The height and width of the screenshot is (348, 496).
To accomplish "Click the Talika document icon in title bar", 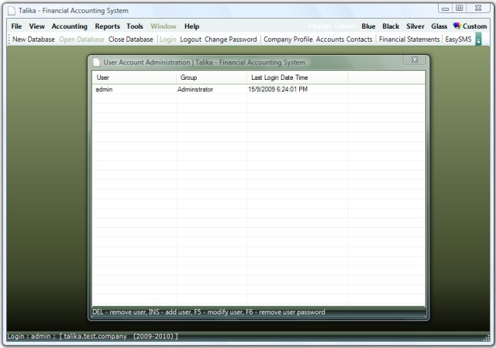I will 12,10.
